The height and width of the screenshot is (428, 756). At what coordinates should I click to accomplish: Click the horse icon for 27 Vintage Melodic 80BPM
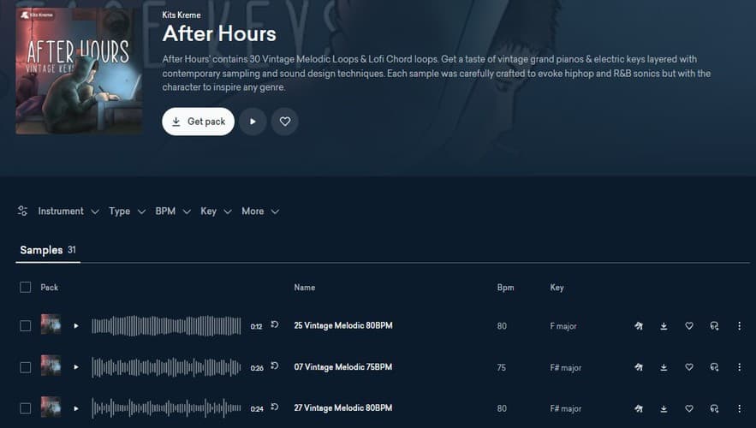coord(639,408)
